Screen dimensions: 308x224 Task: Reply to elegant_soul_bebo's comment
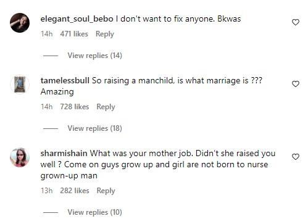point(105,34)
